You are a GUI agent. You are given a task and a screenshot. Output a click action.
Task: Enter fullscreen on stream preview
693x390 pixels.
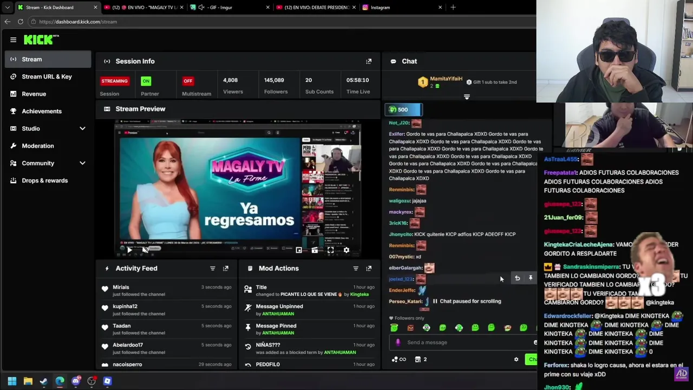coord(330,250)
